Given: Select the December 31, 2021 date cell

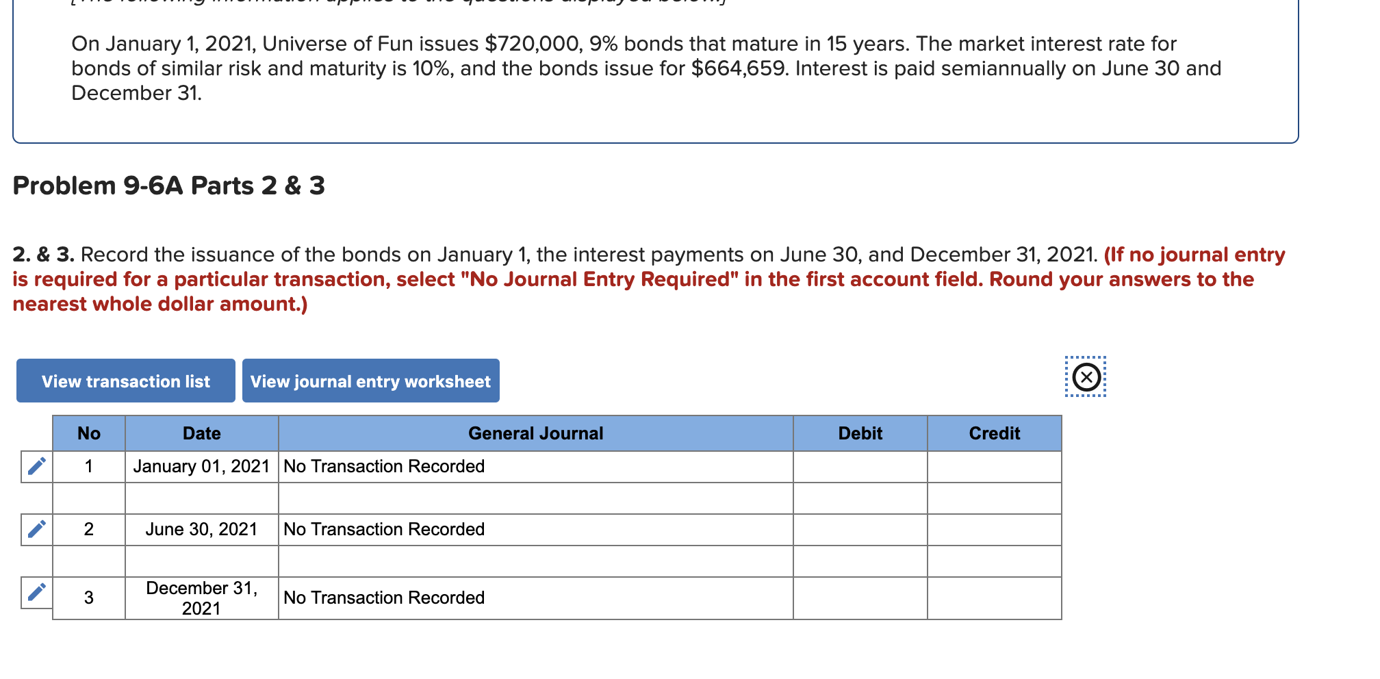Looking at the screenshot, I should [201, 597].
